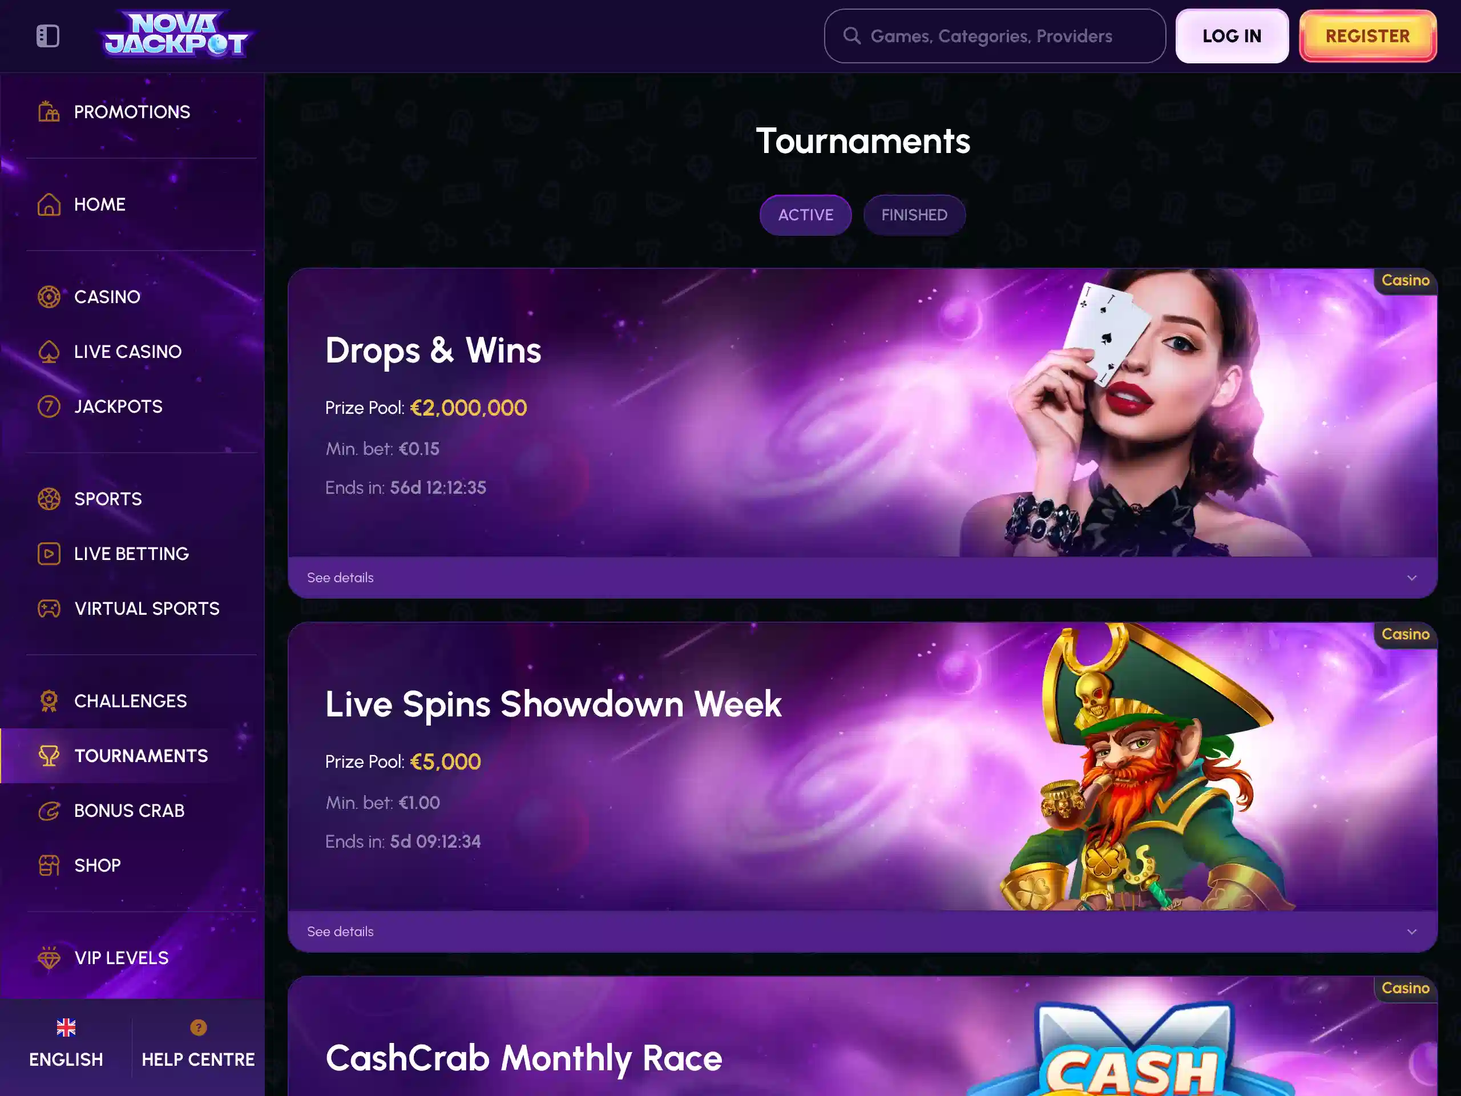
Task: Click the Live Casino spade icon
Action: [x=49, y=352]
